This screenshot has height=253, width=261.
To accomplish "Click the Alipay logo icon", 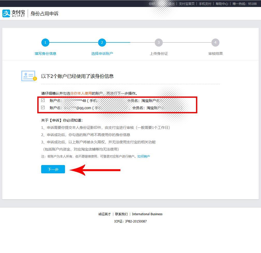I will (6, 13).
